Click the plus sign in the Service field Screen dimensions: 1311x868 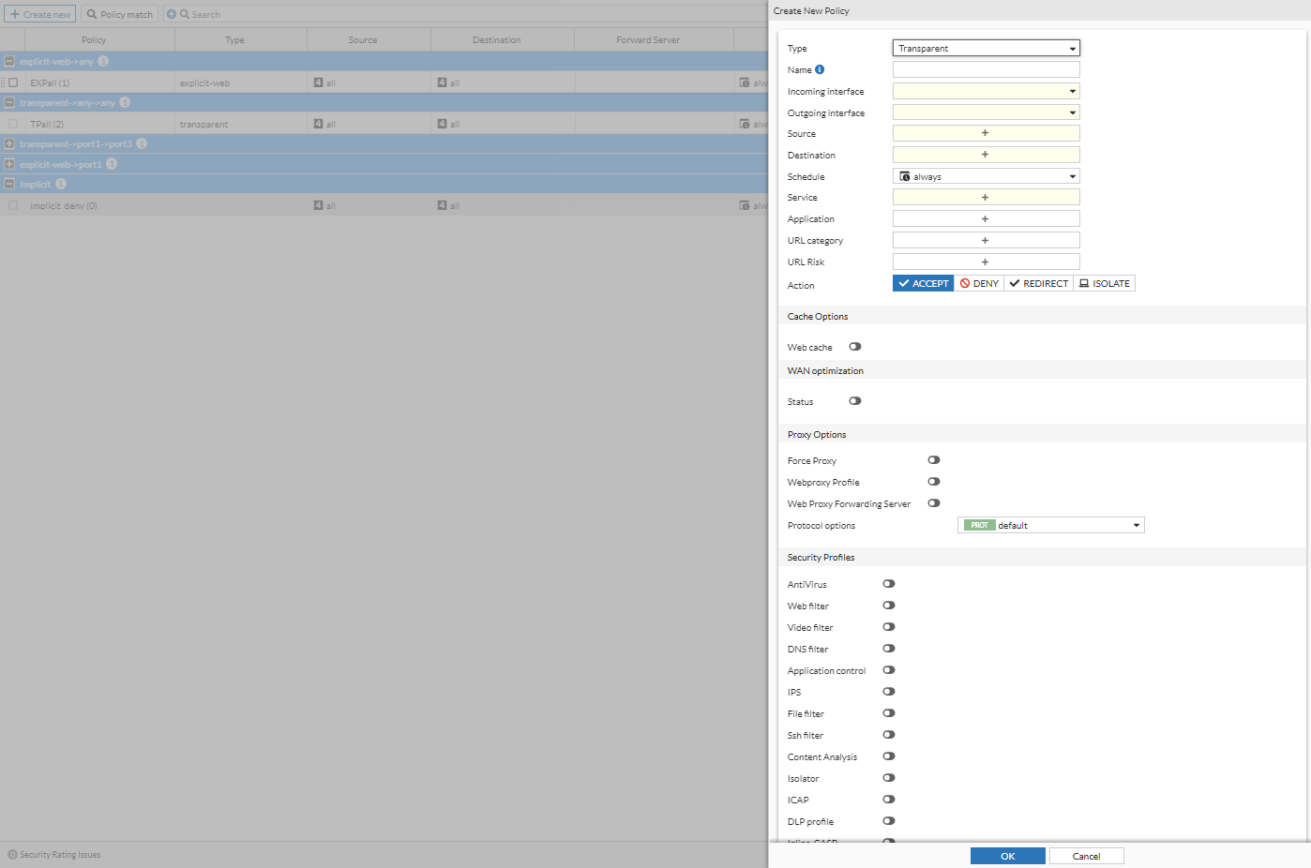click(x=985, y=198)
